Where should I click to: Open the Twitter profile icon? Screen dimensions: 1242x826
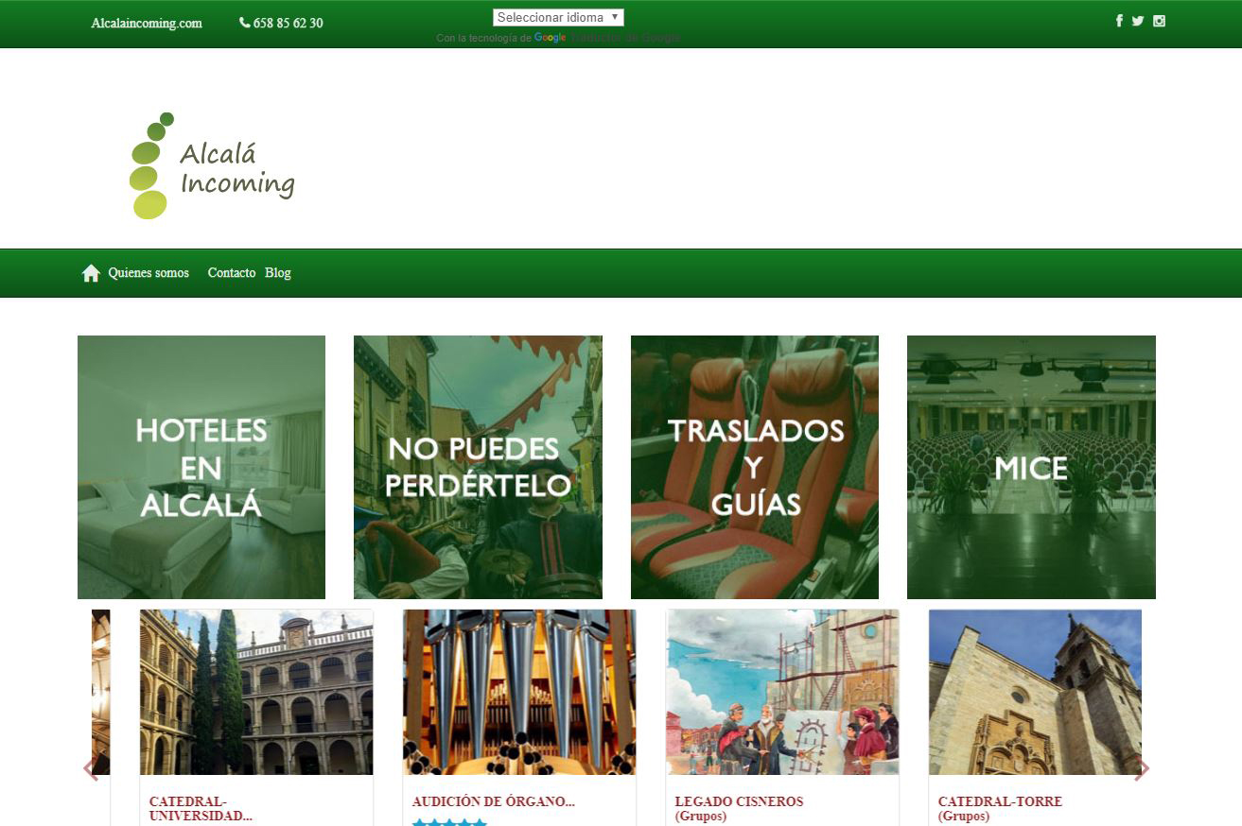tap(1138, 20)
